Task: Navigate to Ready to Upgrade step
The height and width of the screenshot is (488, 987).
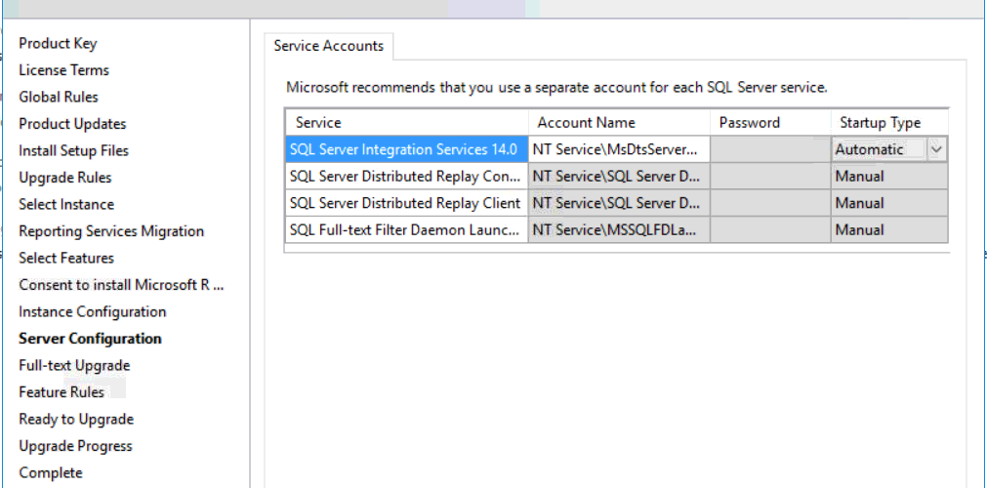Action: pos(76,419)
